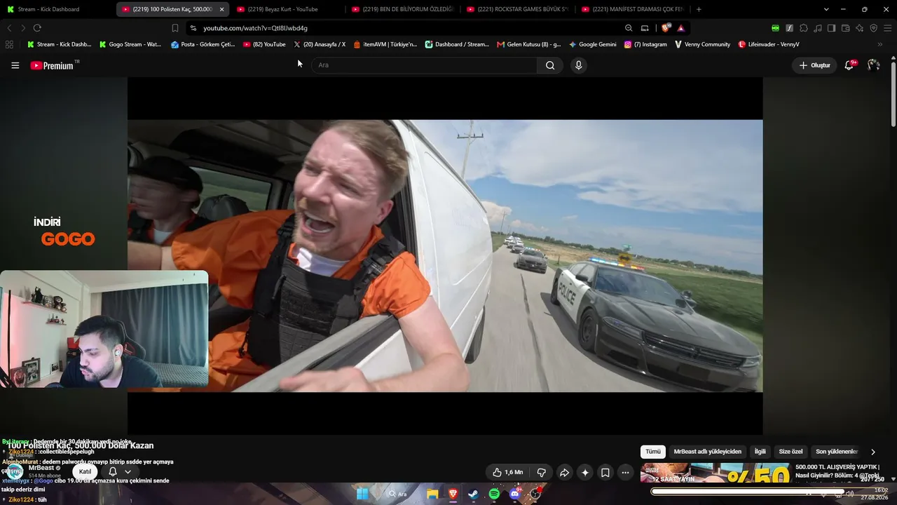Screen dimensions: 897x505
Task: Open the browser extensions puzzle icon
Action: tap(804, 28)
